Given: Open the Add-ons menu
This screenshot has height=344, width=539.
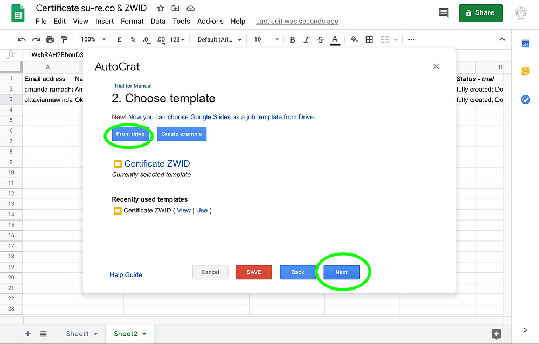Looking at the screenshot, I should (210, 22).
